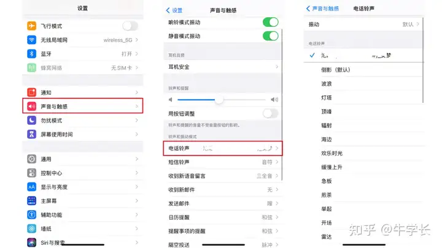
Task: Tap the checkmark beside the selected ringtone
Action: pyautogui.click(x=312, y=55)
